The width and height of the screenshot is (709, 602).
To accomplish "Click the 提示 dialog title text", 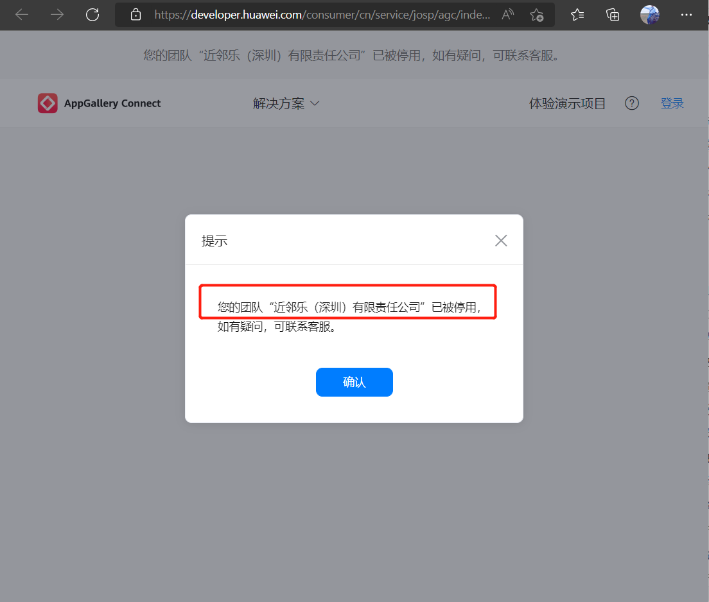I will point(214,241).
